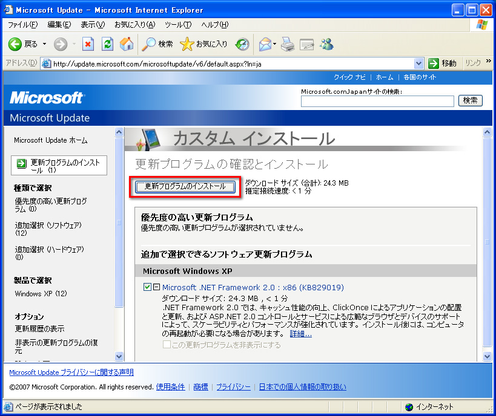Click the 各国のサイト link
The image size is (496, 416).
tap(420, 77)
